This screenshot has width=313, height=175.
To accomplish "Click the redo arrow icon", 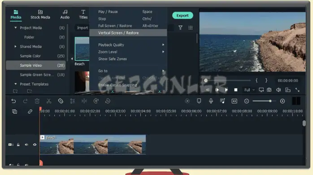I will pos(25,101).
